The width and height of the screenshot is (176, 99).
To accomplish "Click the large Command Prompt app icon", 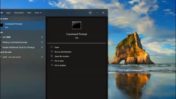I will (76, 25).
